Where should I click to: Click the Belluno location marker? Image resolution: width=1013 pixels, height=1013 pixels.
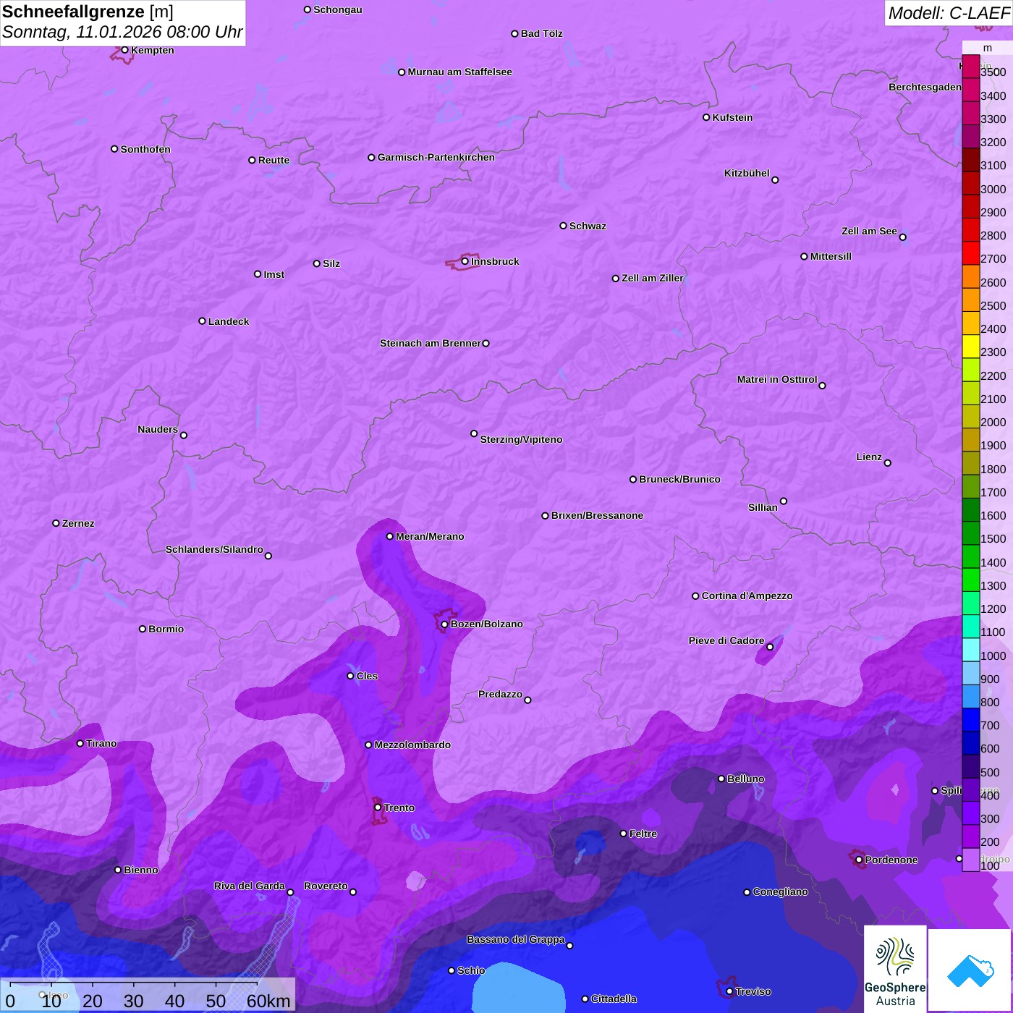[721, 779]
